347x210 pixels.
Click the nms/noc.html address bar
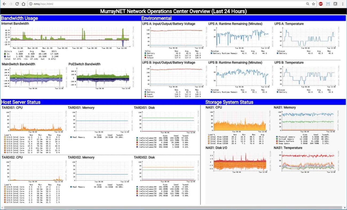click(x=171, y=4)
